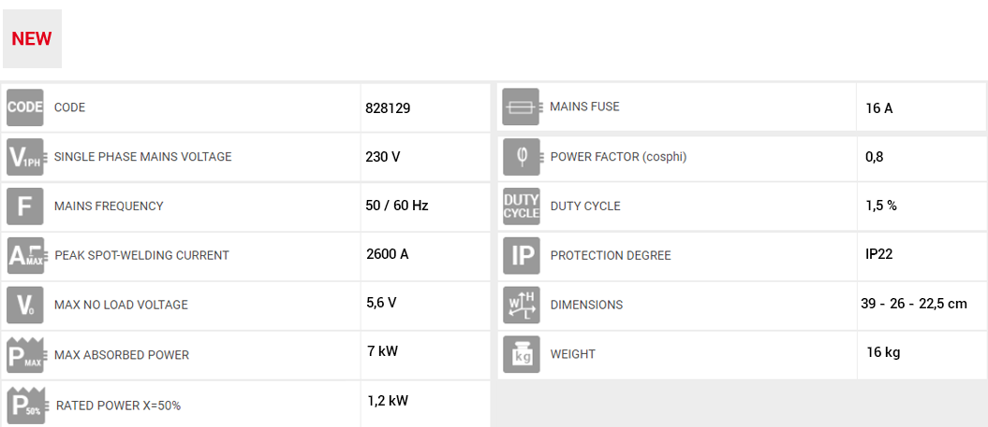Viewport: 988px width, 427px height.
Task: Click the DUTY CYCLE icon
Action: point(521,206)
